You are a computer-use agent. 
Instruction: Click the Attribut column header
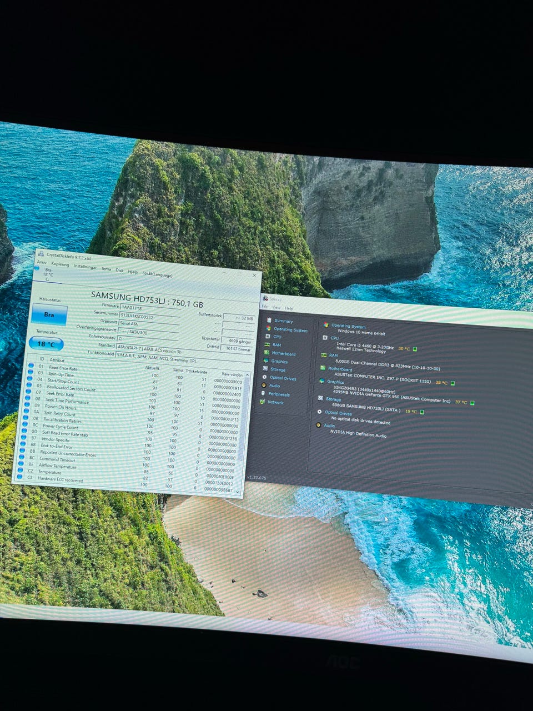57,360
